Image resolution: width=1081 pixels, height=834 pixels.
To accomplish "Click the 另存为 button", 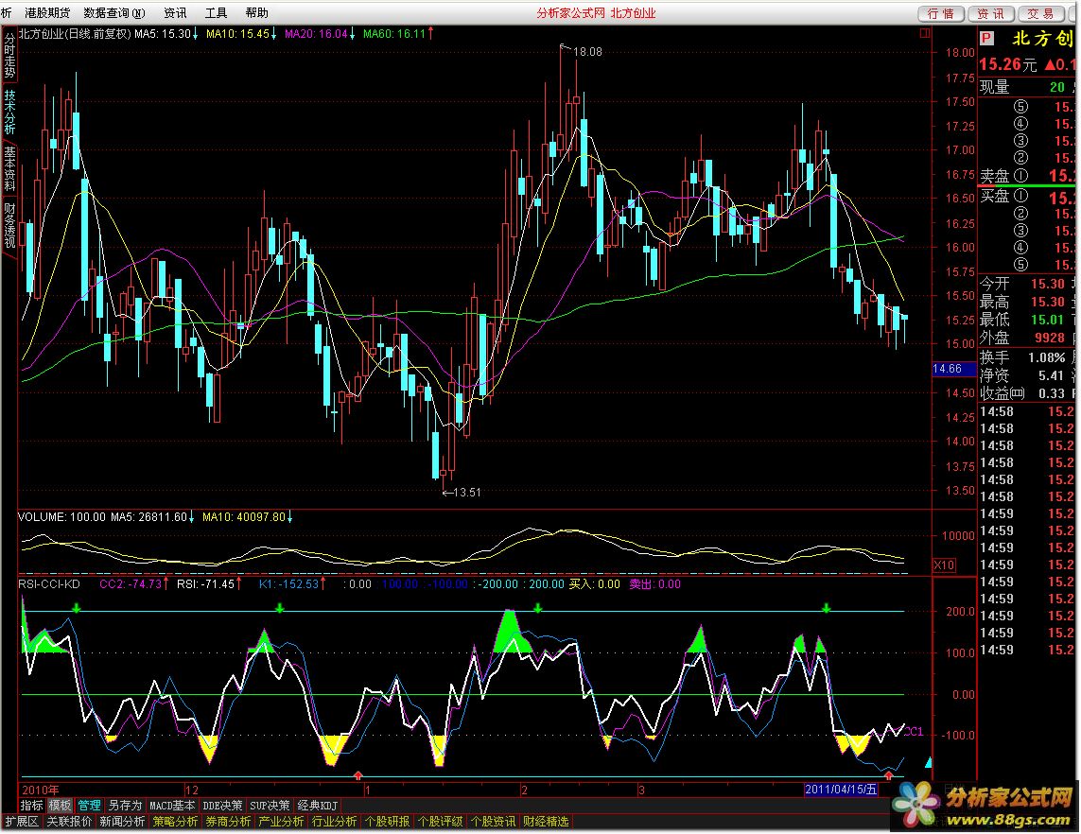I will pyautogui.click(x=125, y=805).
